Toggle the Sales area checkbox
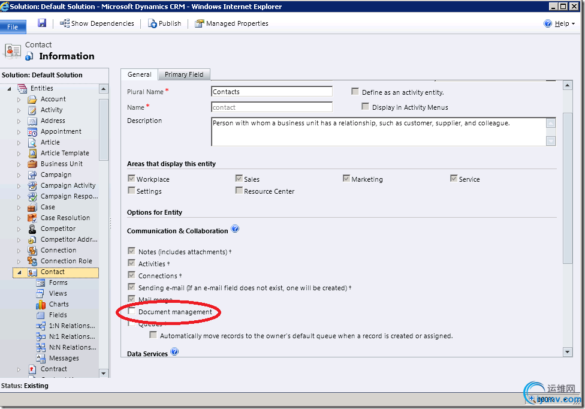This screenshot has width=585, height=409. (x=239, y=178)
